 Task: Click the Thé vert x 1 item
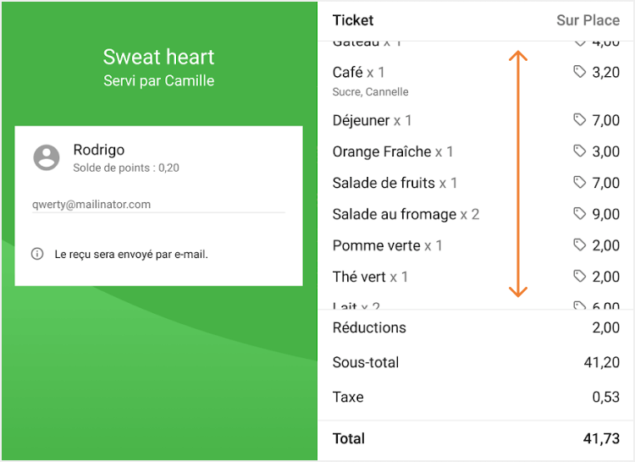coord(370,278)
